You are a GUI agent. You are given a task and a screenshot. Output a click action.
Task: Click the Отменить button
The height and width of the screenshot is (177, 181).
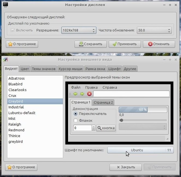[x=159, y=44]
